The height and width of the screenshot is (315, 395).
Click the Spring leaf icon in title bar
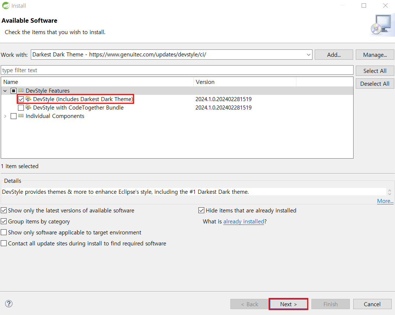6,5
